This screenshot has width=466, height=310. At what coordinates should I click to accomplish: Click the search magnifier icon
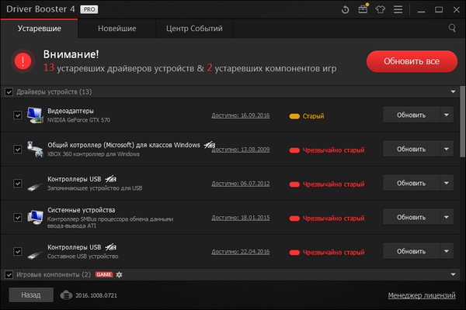coord(452,28)
